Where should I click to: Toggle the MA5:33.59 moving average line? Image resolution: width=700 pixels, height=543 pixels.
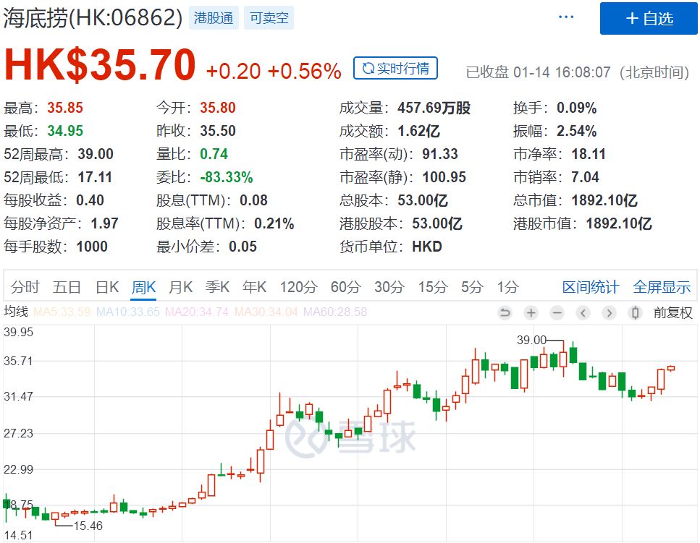62,312
